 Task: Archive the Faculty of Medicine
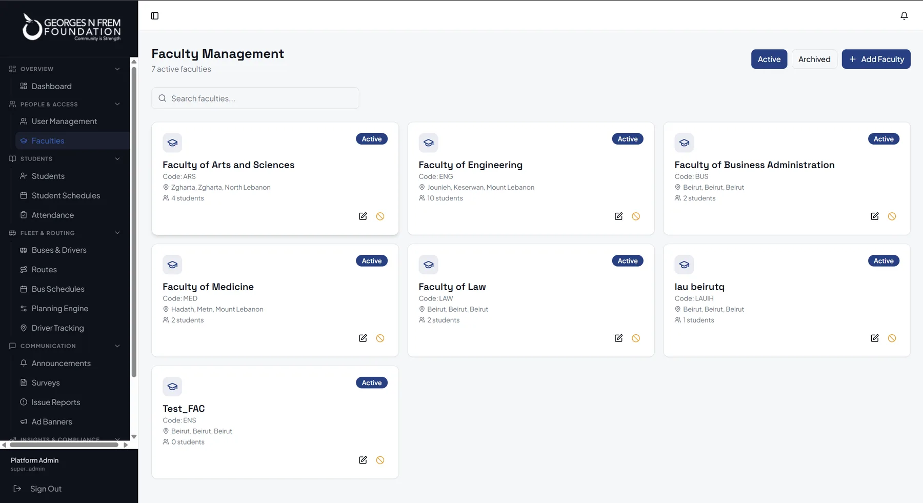tap(380, 338)
